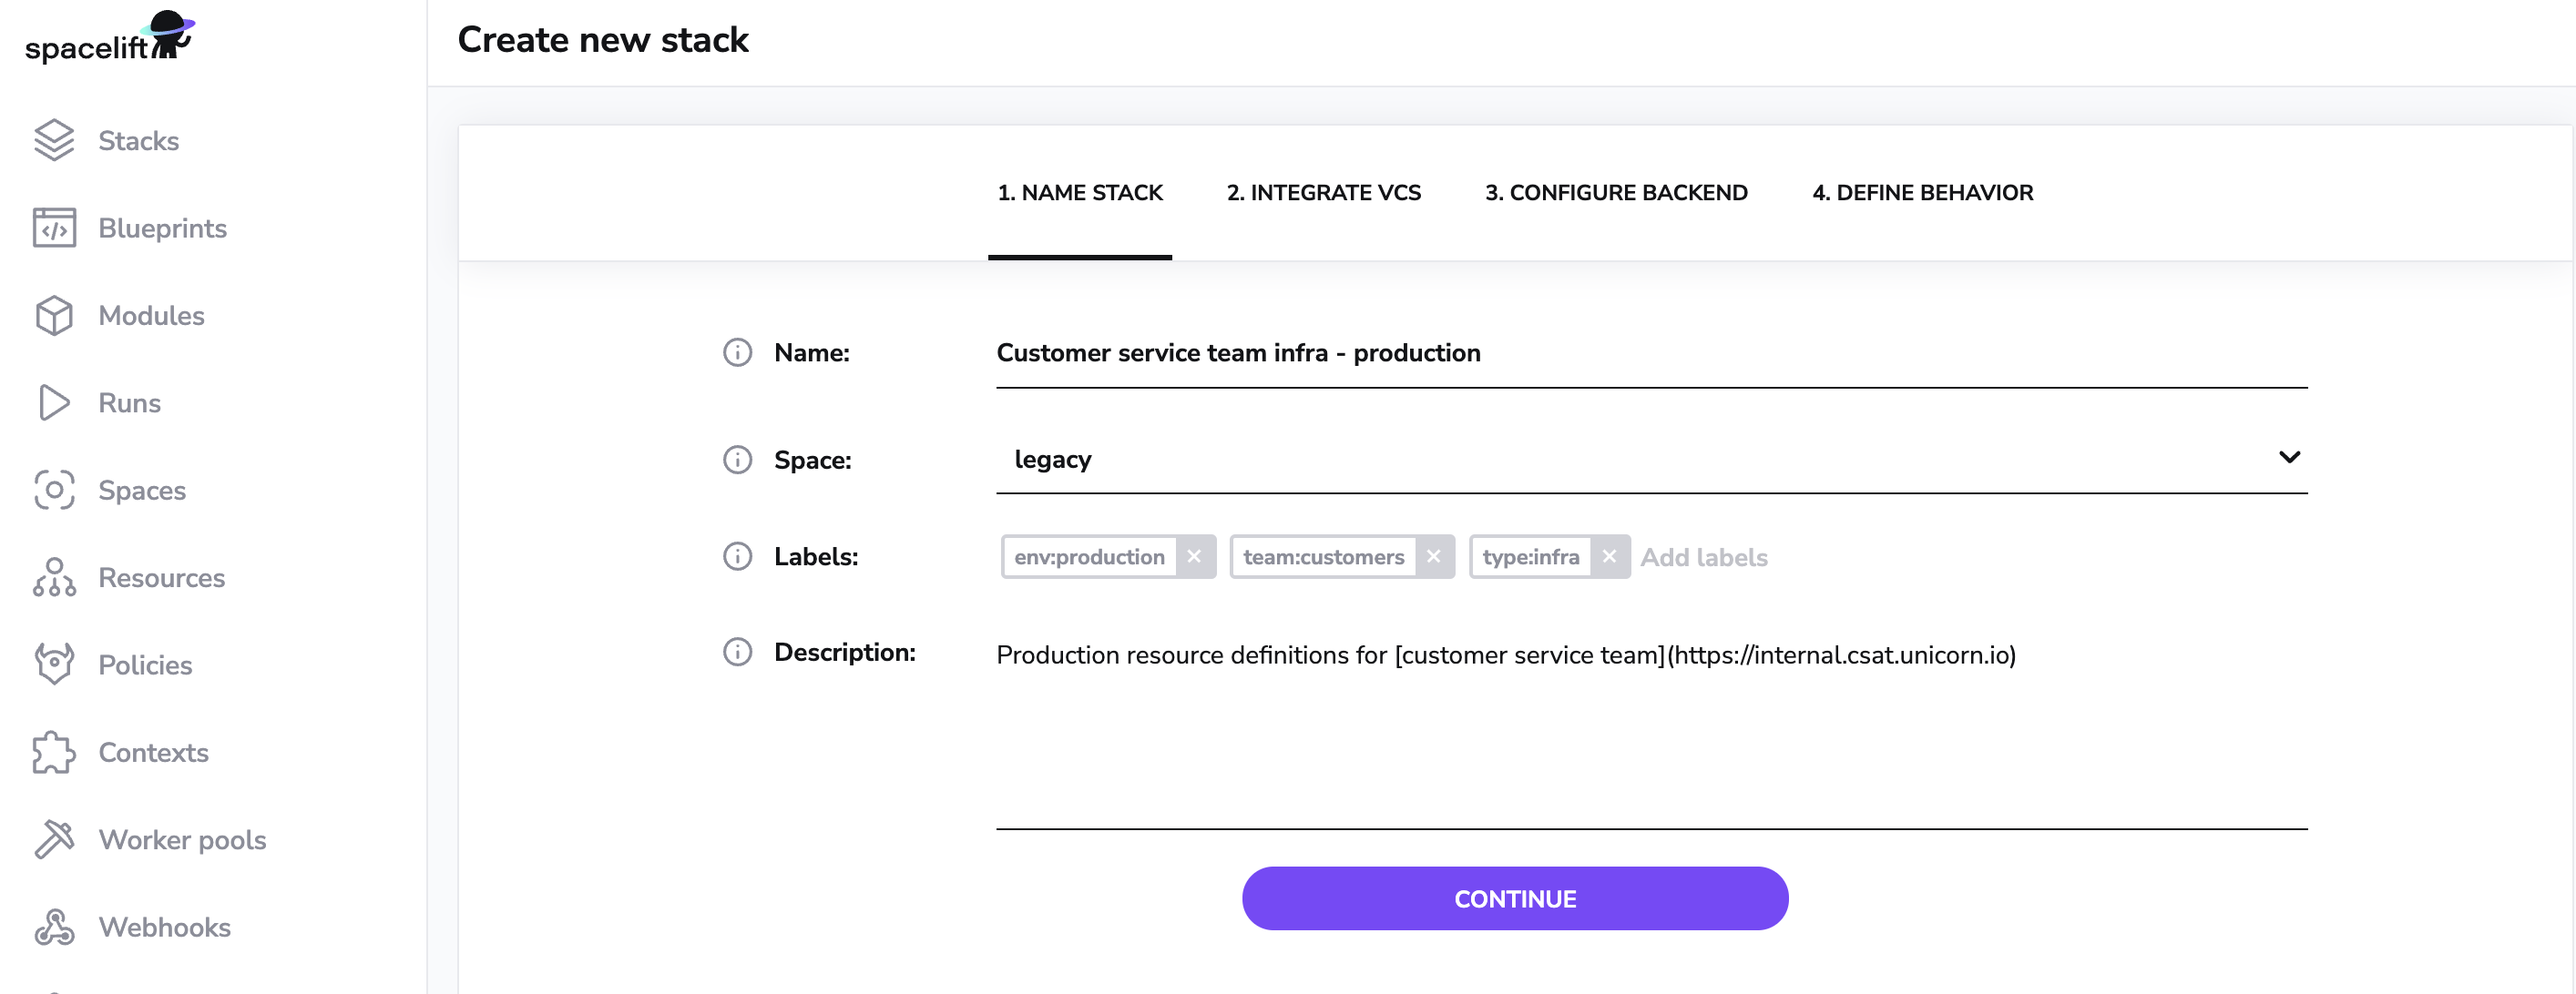The height and width of the screenshot is (994, 2576).
Task: Remove the team:customers label
Action: point(1433,557)
